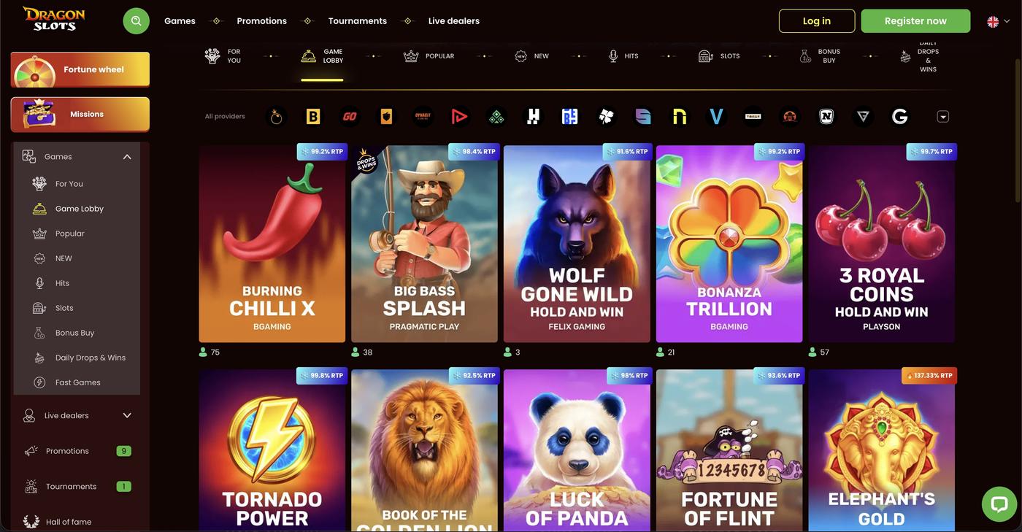Click the Log in button
The width and height of the screenshot is (1022, 532).
pyautogui.click(x=817, y=20)
